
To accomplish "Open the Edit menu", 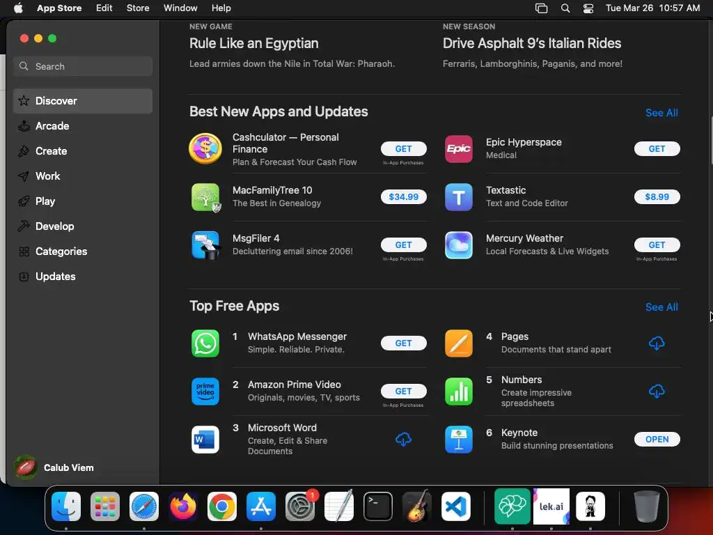I will coord(104,8).
